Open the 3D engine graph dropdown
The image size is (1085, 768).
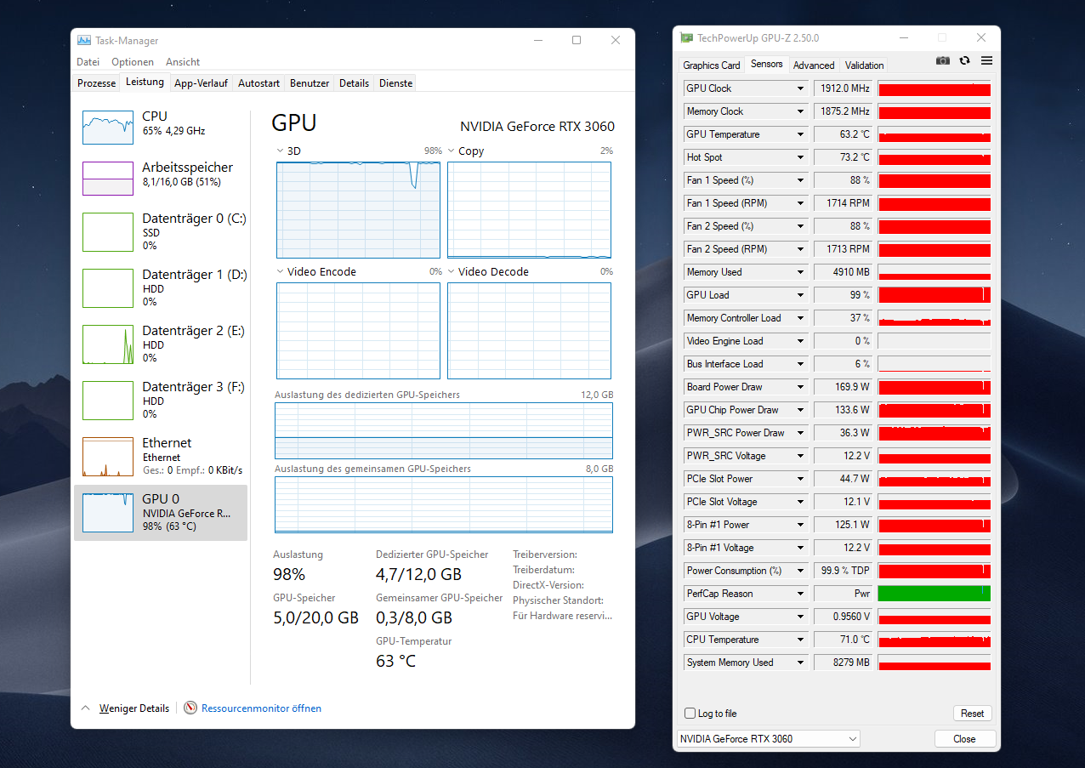(x=280, y=151)
